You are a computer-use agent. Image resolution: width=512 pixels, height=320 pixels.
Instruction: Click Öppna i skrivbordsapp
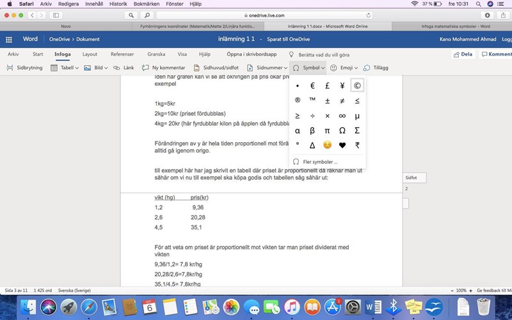coord(252,54)
